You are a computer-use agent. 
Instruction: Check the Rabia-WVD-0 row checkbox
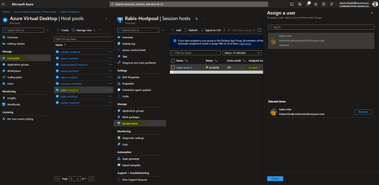(x=173, y=67)
